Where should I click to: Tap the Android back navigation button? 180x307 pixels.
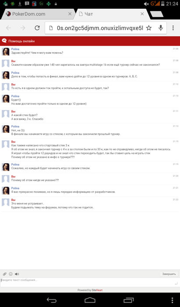(x=52, y=300)
